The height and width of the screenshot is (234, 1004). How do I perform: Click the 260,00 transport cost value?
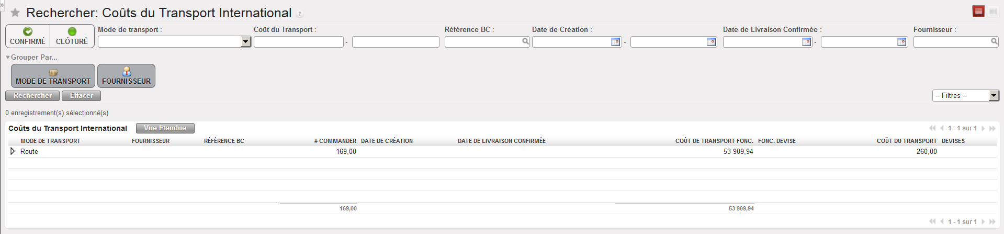pos(927,151)
